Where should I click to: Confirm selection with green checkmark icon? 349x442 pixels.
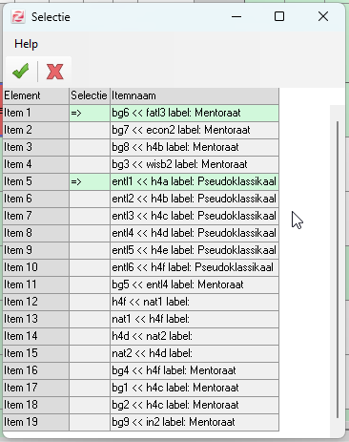21,71
